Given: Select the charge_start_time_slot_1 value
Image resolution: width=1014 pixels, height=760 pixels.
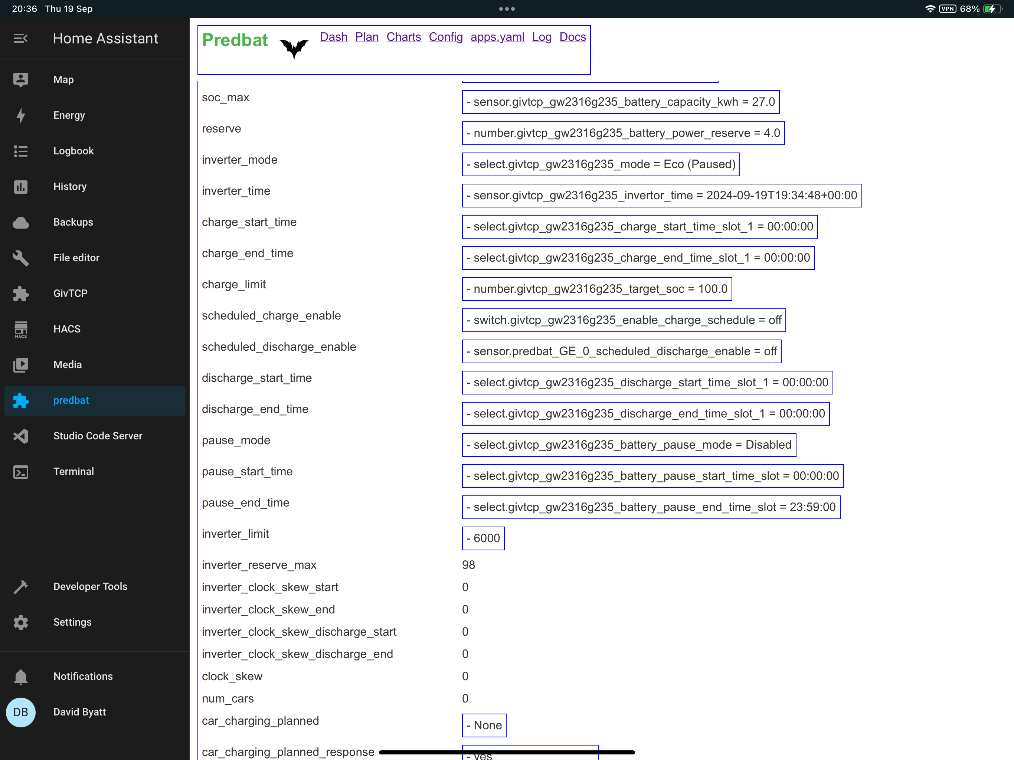Looking at the screenshot, I should (x=640, y=227).
